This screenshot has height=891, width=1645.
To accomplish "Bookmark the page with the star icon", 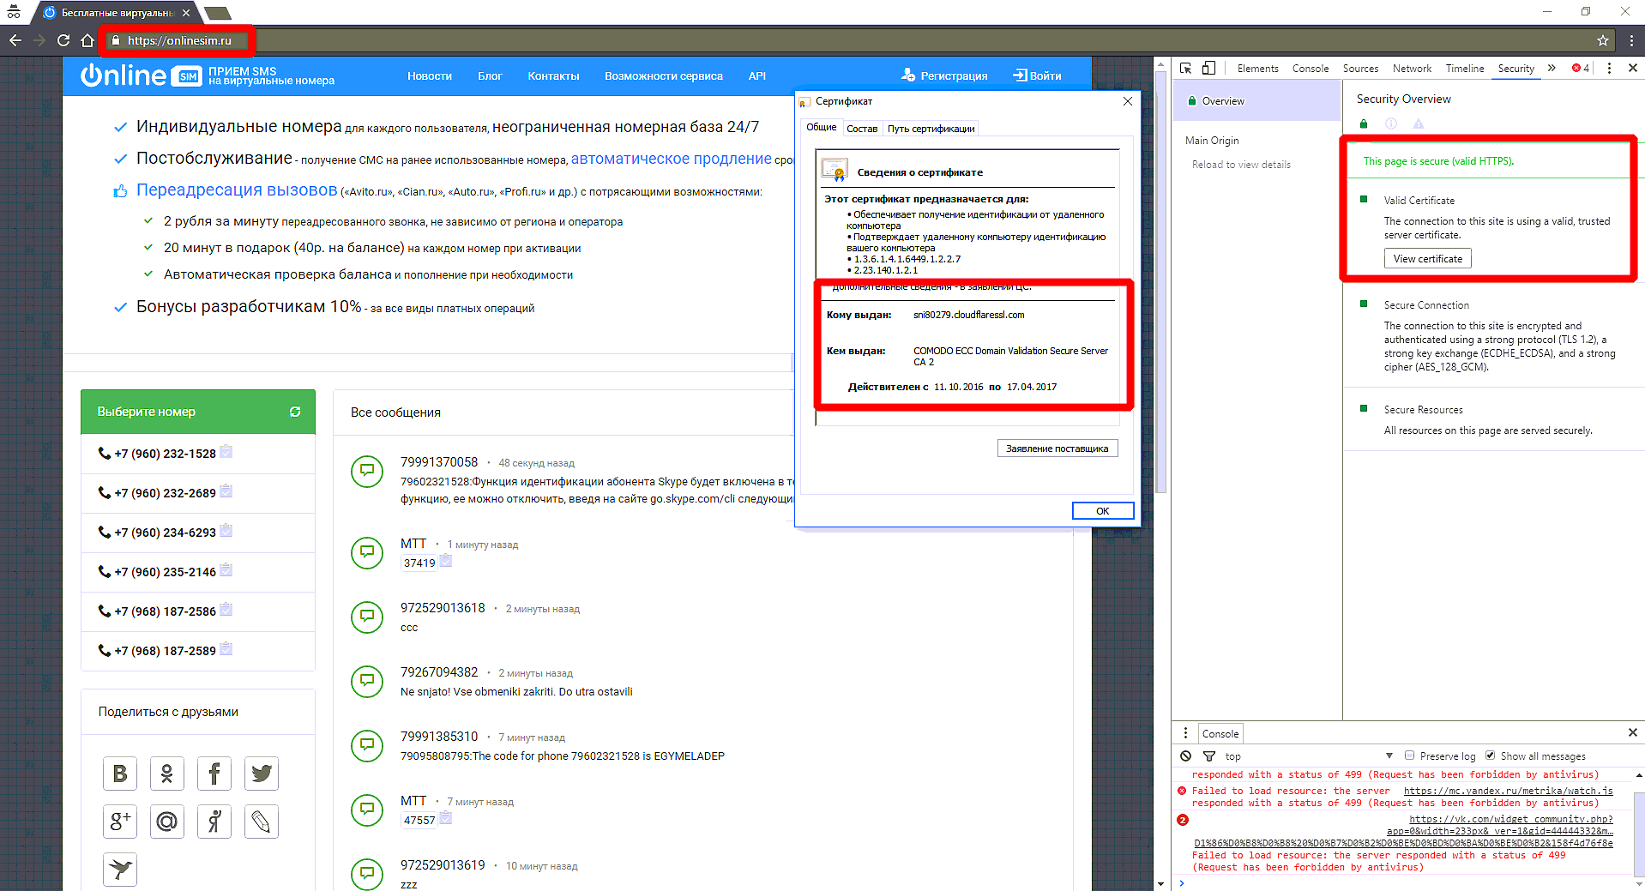I will point(1602,40).
